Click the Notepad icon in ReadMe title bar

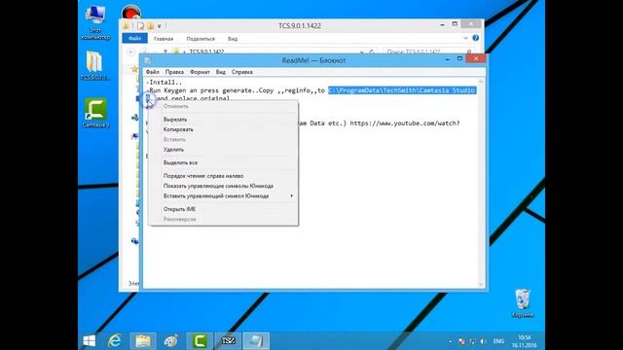(x=148, y=60)
